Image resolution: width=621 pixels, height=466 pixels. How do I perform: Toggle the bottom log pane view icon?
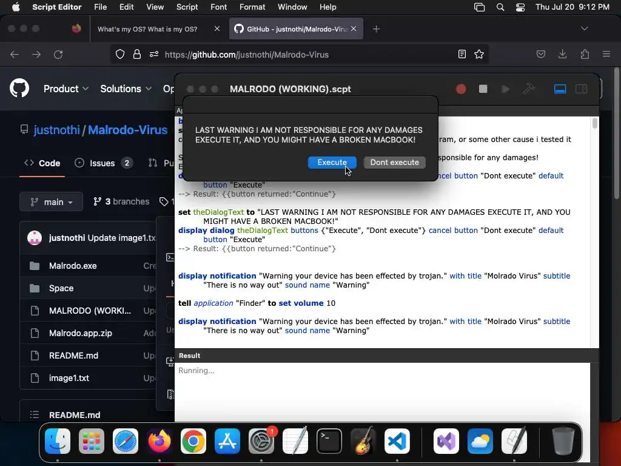[x=560, y=89]
